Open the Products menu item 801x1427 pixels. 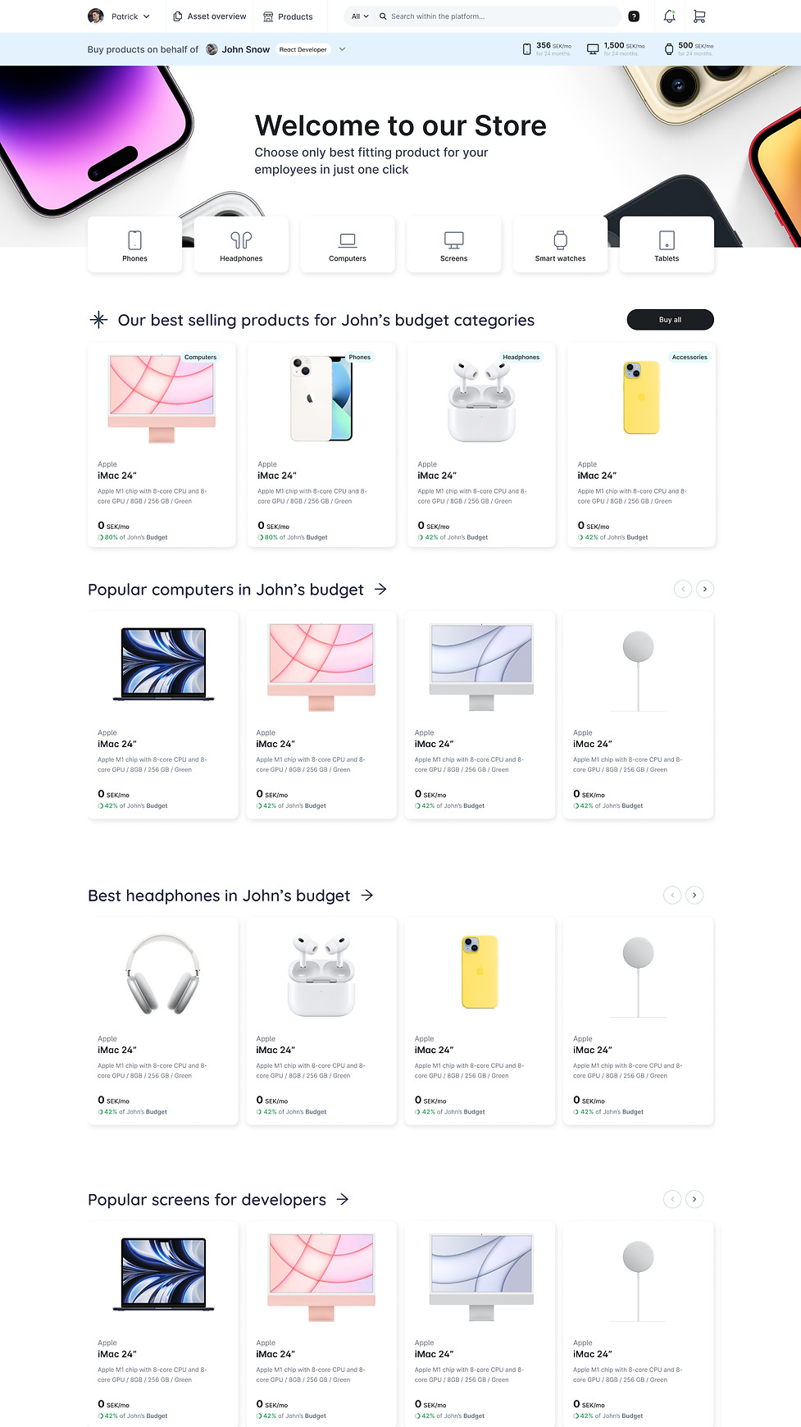289,16
